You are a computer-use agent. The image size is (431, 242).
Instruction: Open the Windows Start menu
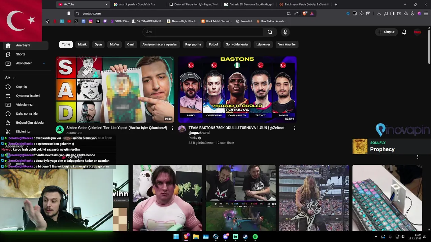click(176, 237)
